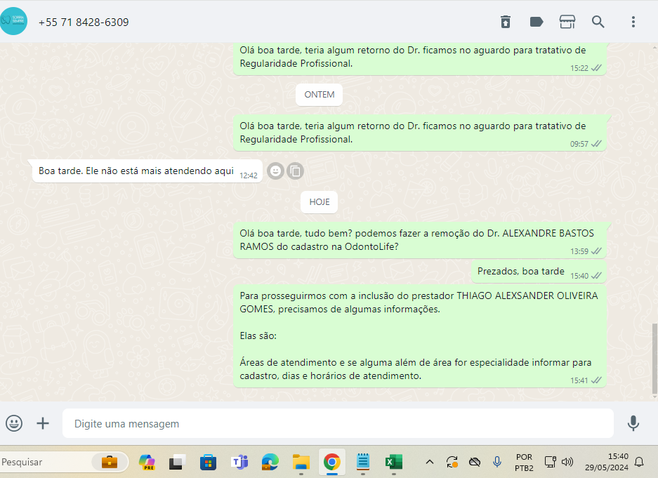Open the emoji picker in composer
The height and width of the screenshot is (478, 658).
pyautogui.click(x=14, y=423)
